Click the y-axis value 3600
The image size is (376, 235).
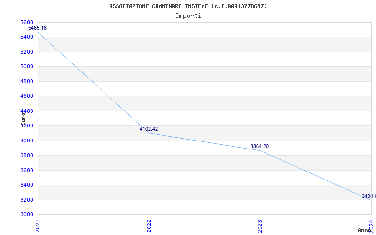27,170
